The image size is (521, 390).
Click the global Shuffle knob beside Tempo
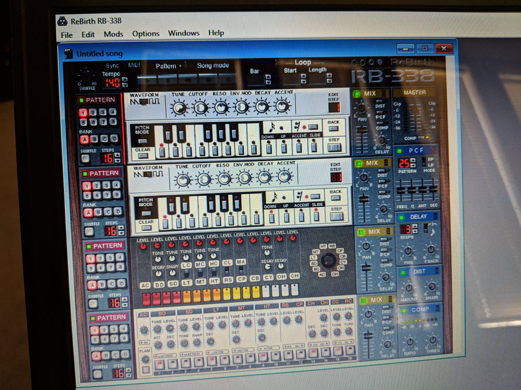pyautogui.click(x=86, y=75)
